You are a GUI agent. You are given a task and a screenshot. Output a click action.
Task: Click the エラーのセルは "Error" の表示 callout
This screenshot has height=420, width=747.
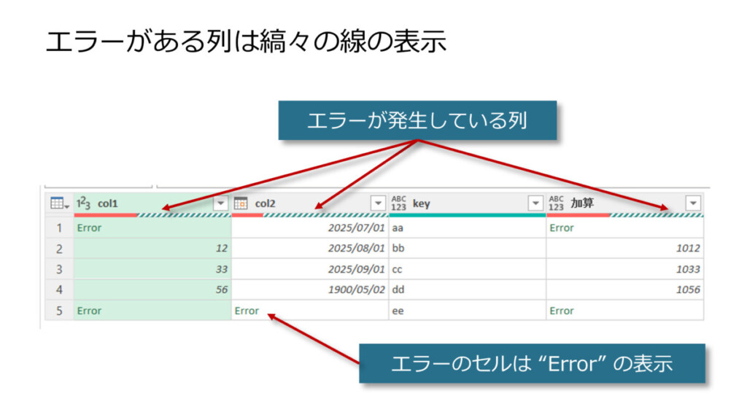pyautogui.click(x=532, y=363)
